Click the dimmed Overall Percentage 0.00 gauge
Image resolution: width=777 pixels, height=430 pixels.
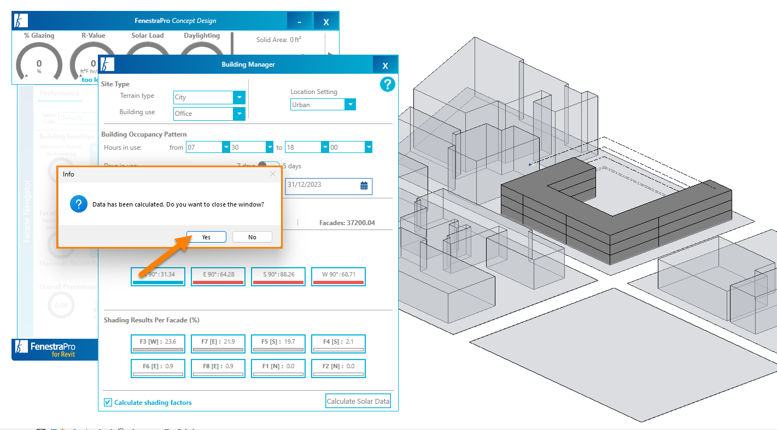click(x=61, y=305)
